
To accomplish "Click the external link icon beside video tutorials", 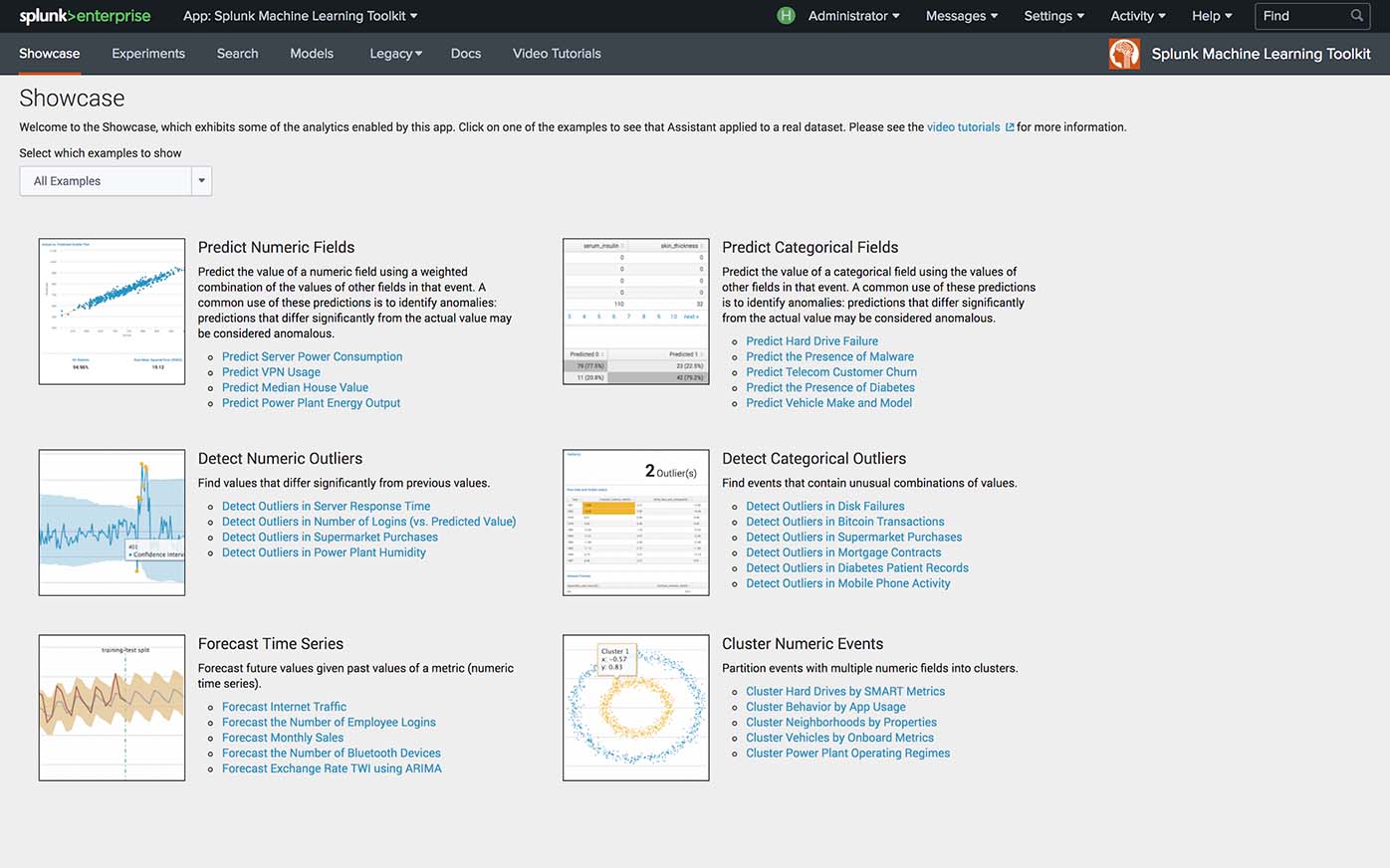I will (x=1009, y=127).
